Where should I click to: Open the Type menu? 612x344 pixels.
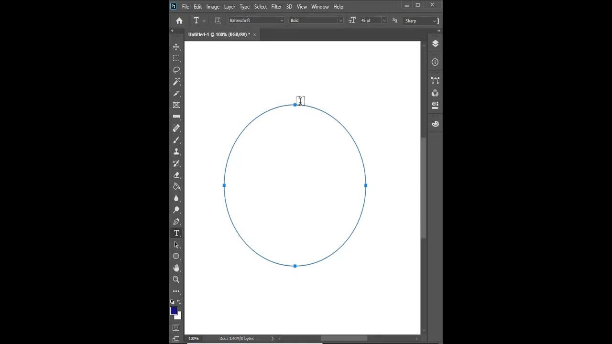tap(245, 7)
